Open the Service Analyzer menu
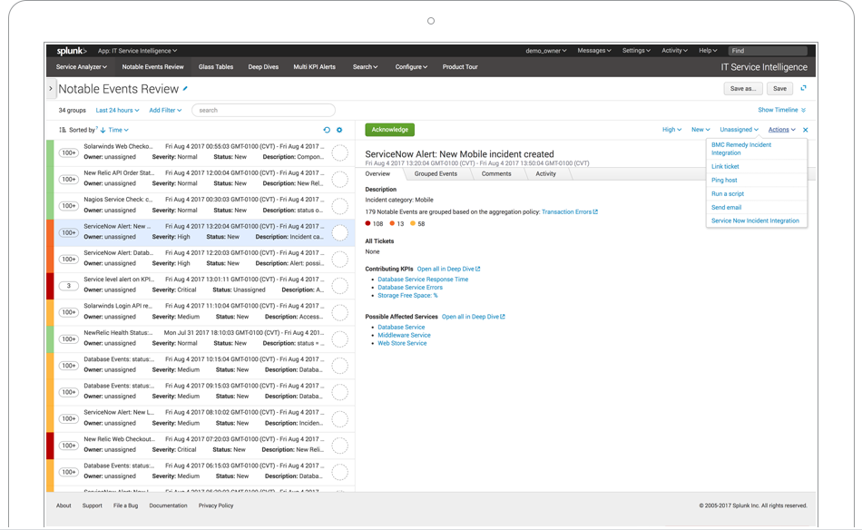 tap(82, 67)
